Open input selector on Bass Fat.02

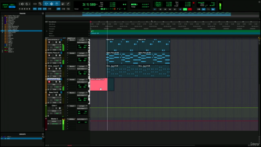click(82, 93)
